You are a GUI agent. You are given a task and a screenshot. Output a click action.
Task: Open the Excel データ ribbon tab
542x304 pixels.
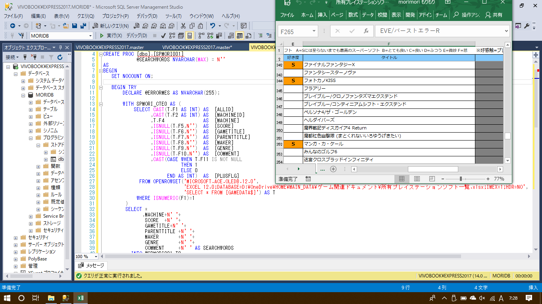pos(368,15)
